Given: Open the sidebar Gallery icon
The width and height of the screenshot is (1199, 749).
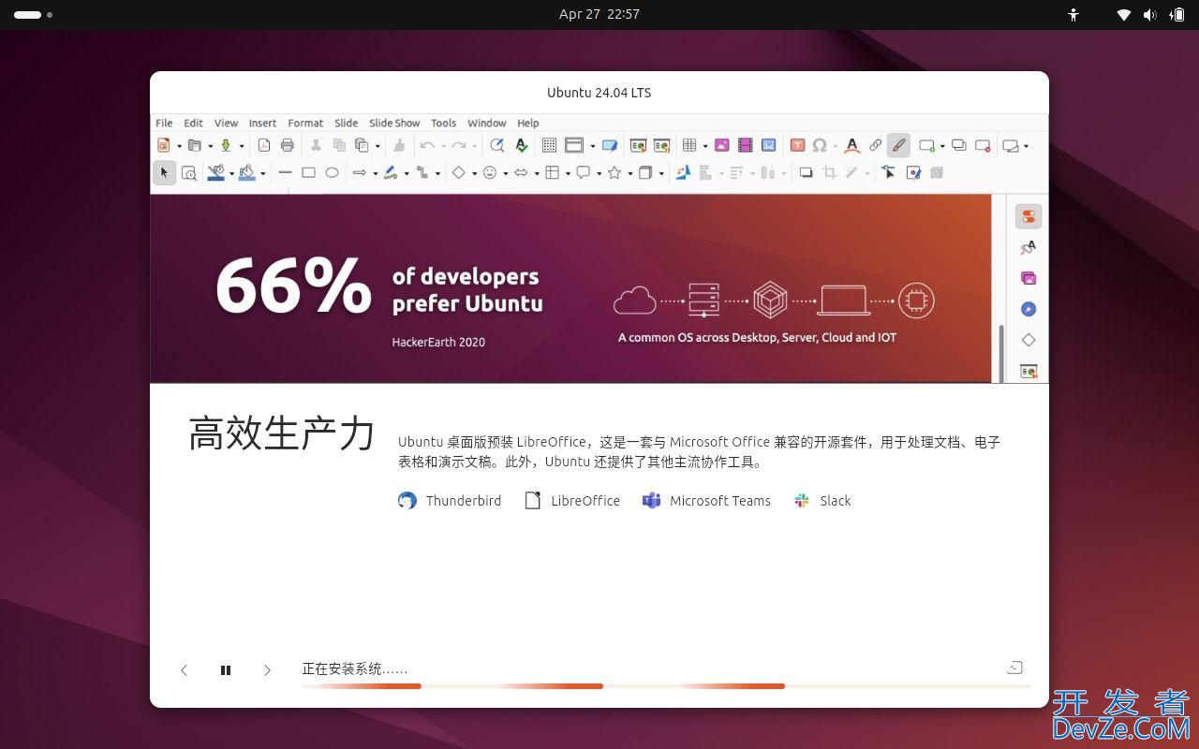Looking at the screenshot, I should coord(1029,278).
